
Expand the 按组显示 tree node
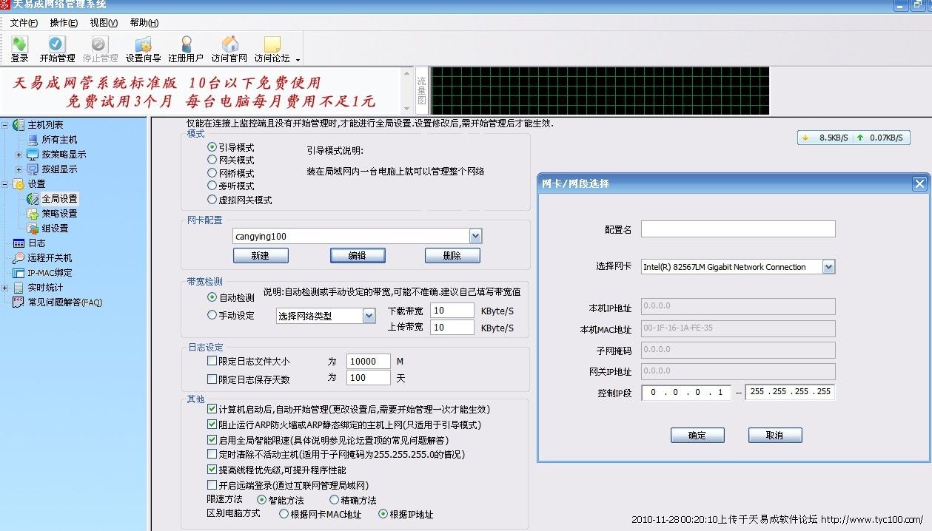pos(19,169)
